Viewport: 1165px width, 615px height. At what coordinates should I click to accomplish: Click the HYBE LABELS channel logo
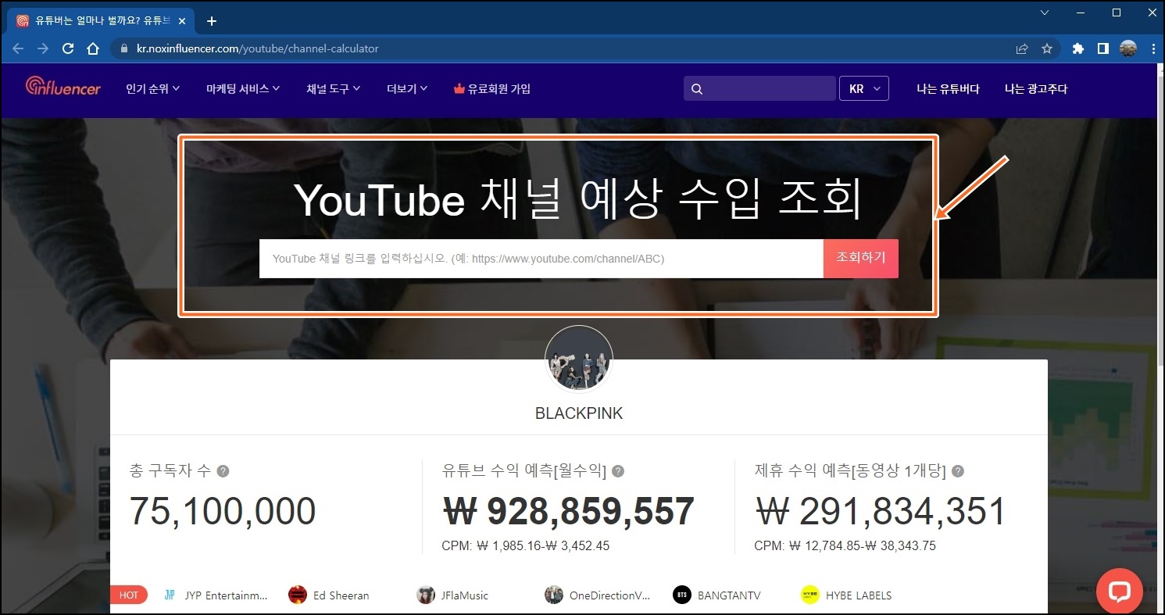pyautogui.click(x=810, y=595)
